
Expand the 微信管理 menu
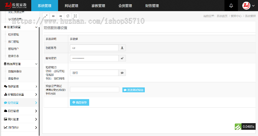point(20,87)
